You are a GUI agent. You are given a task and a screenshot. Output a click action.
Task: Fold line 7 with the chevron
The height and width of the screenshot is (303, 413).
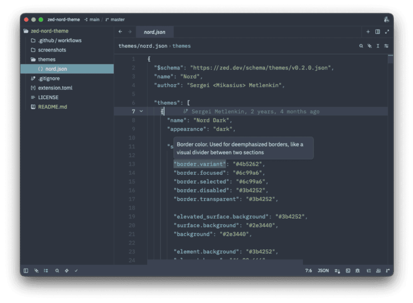[x=141, y=111]
